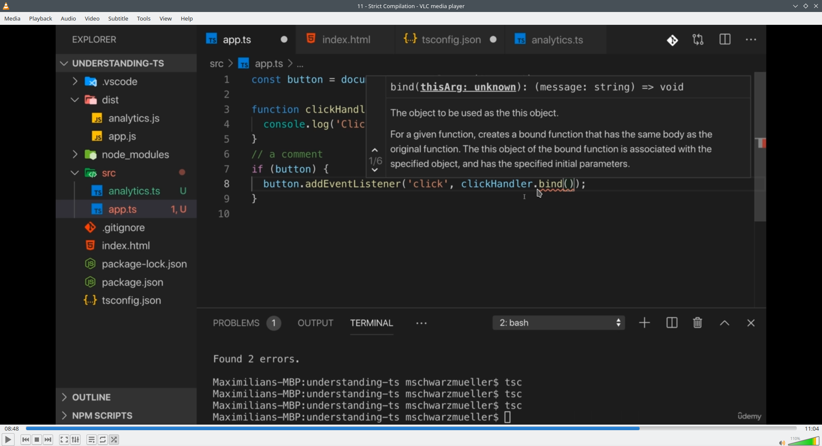Stop playback in VLC

pos(37,440)
